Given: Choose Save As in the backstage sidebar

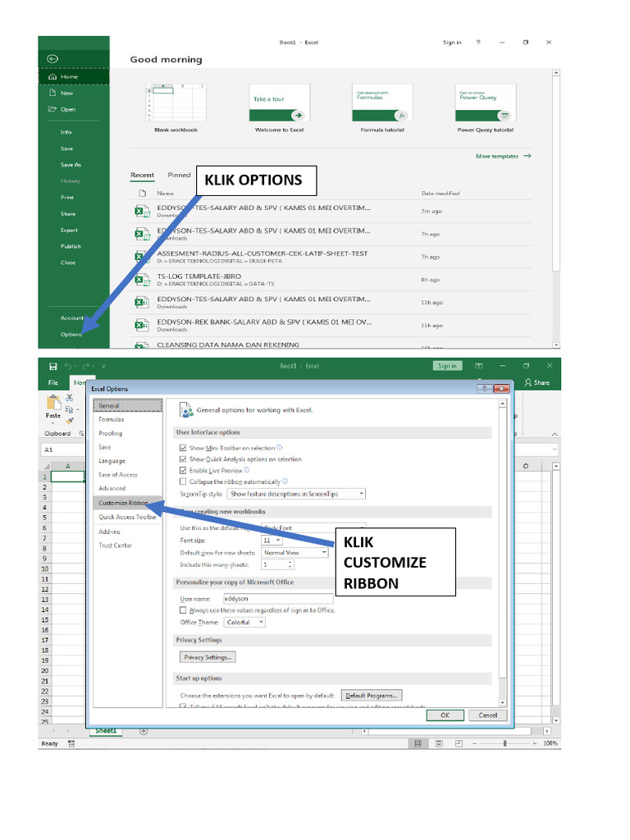Looking at the screenshot, I should coord(71,165).
